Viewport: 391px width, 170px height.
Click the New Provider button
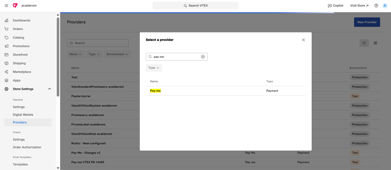click(x=367, y=22)
